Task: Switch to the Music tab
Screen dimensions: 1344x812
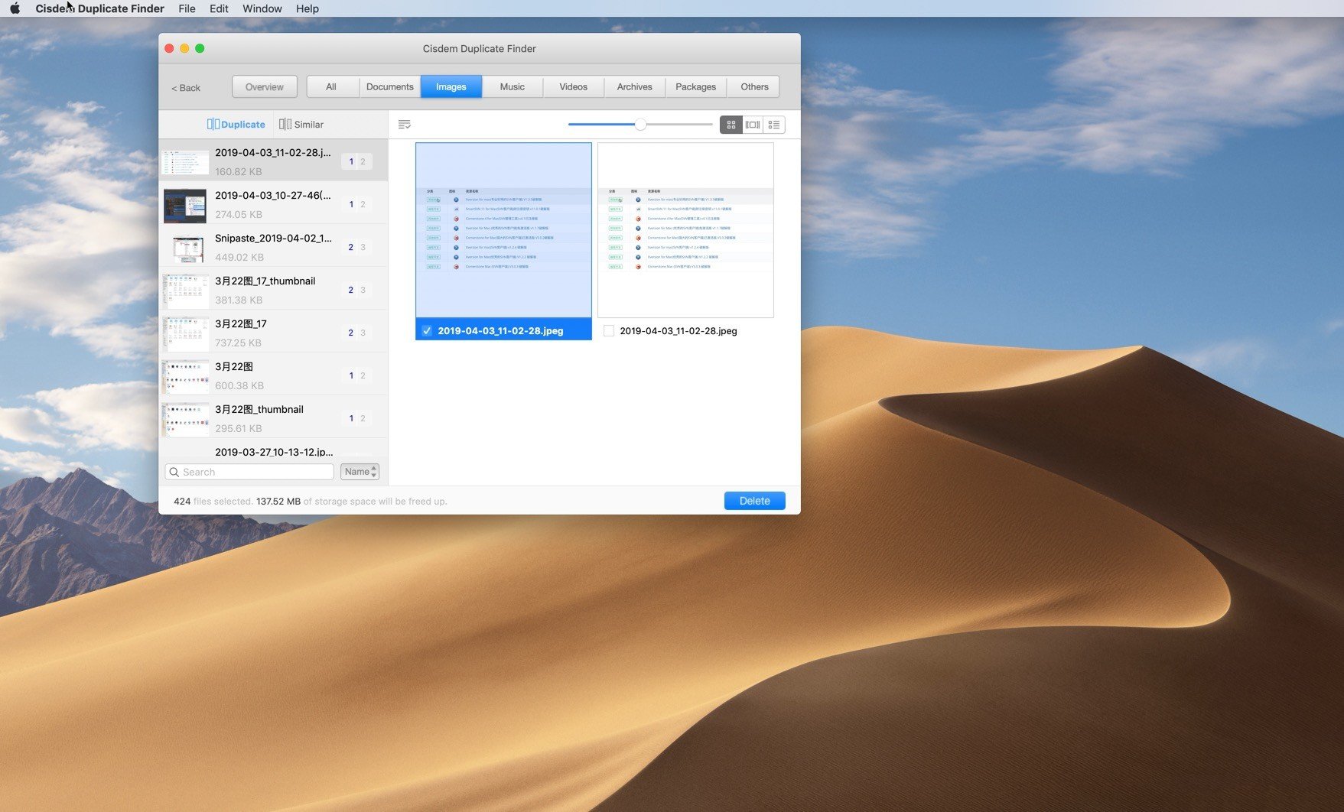Action: click(513, 86)
